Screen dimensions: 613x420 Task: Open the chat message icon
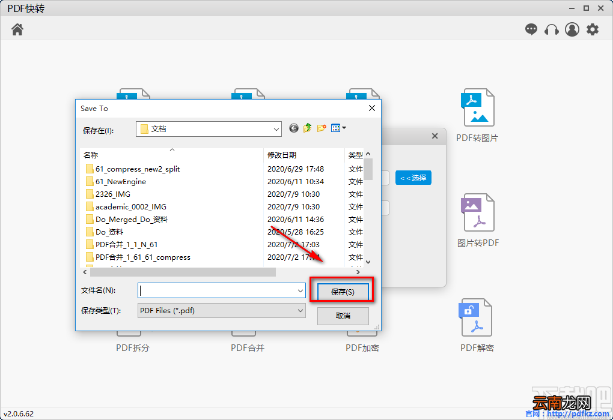point(531,29)
